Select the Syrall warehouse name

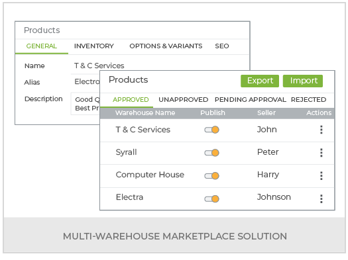pyautogui.click(x=126, y=152)
